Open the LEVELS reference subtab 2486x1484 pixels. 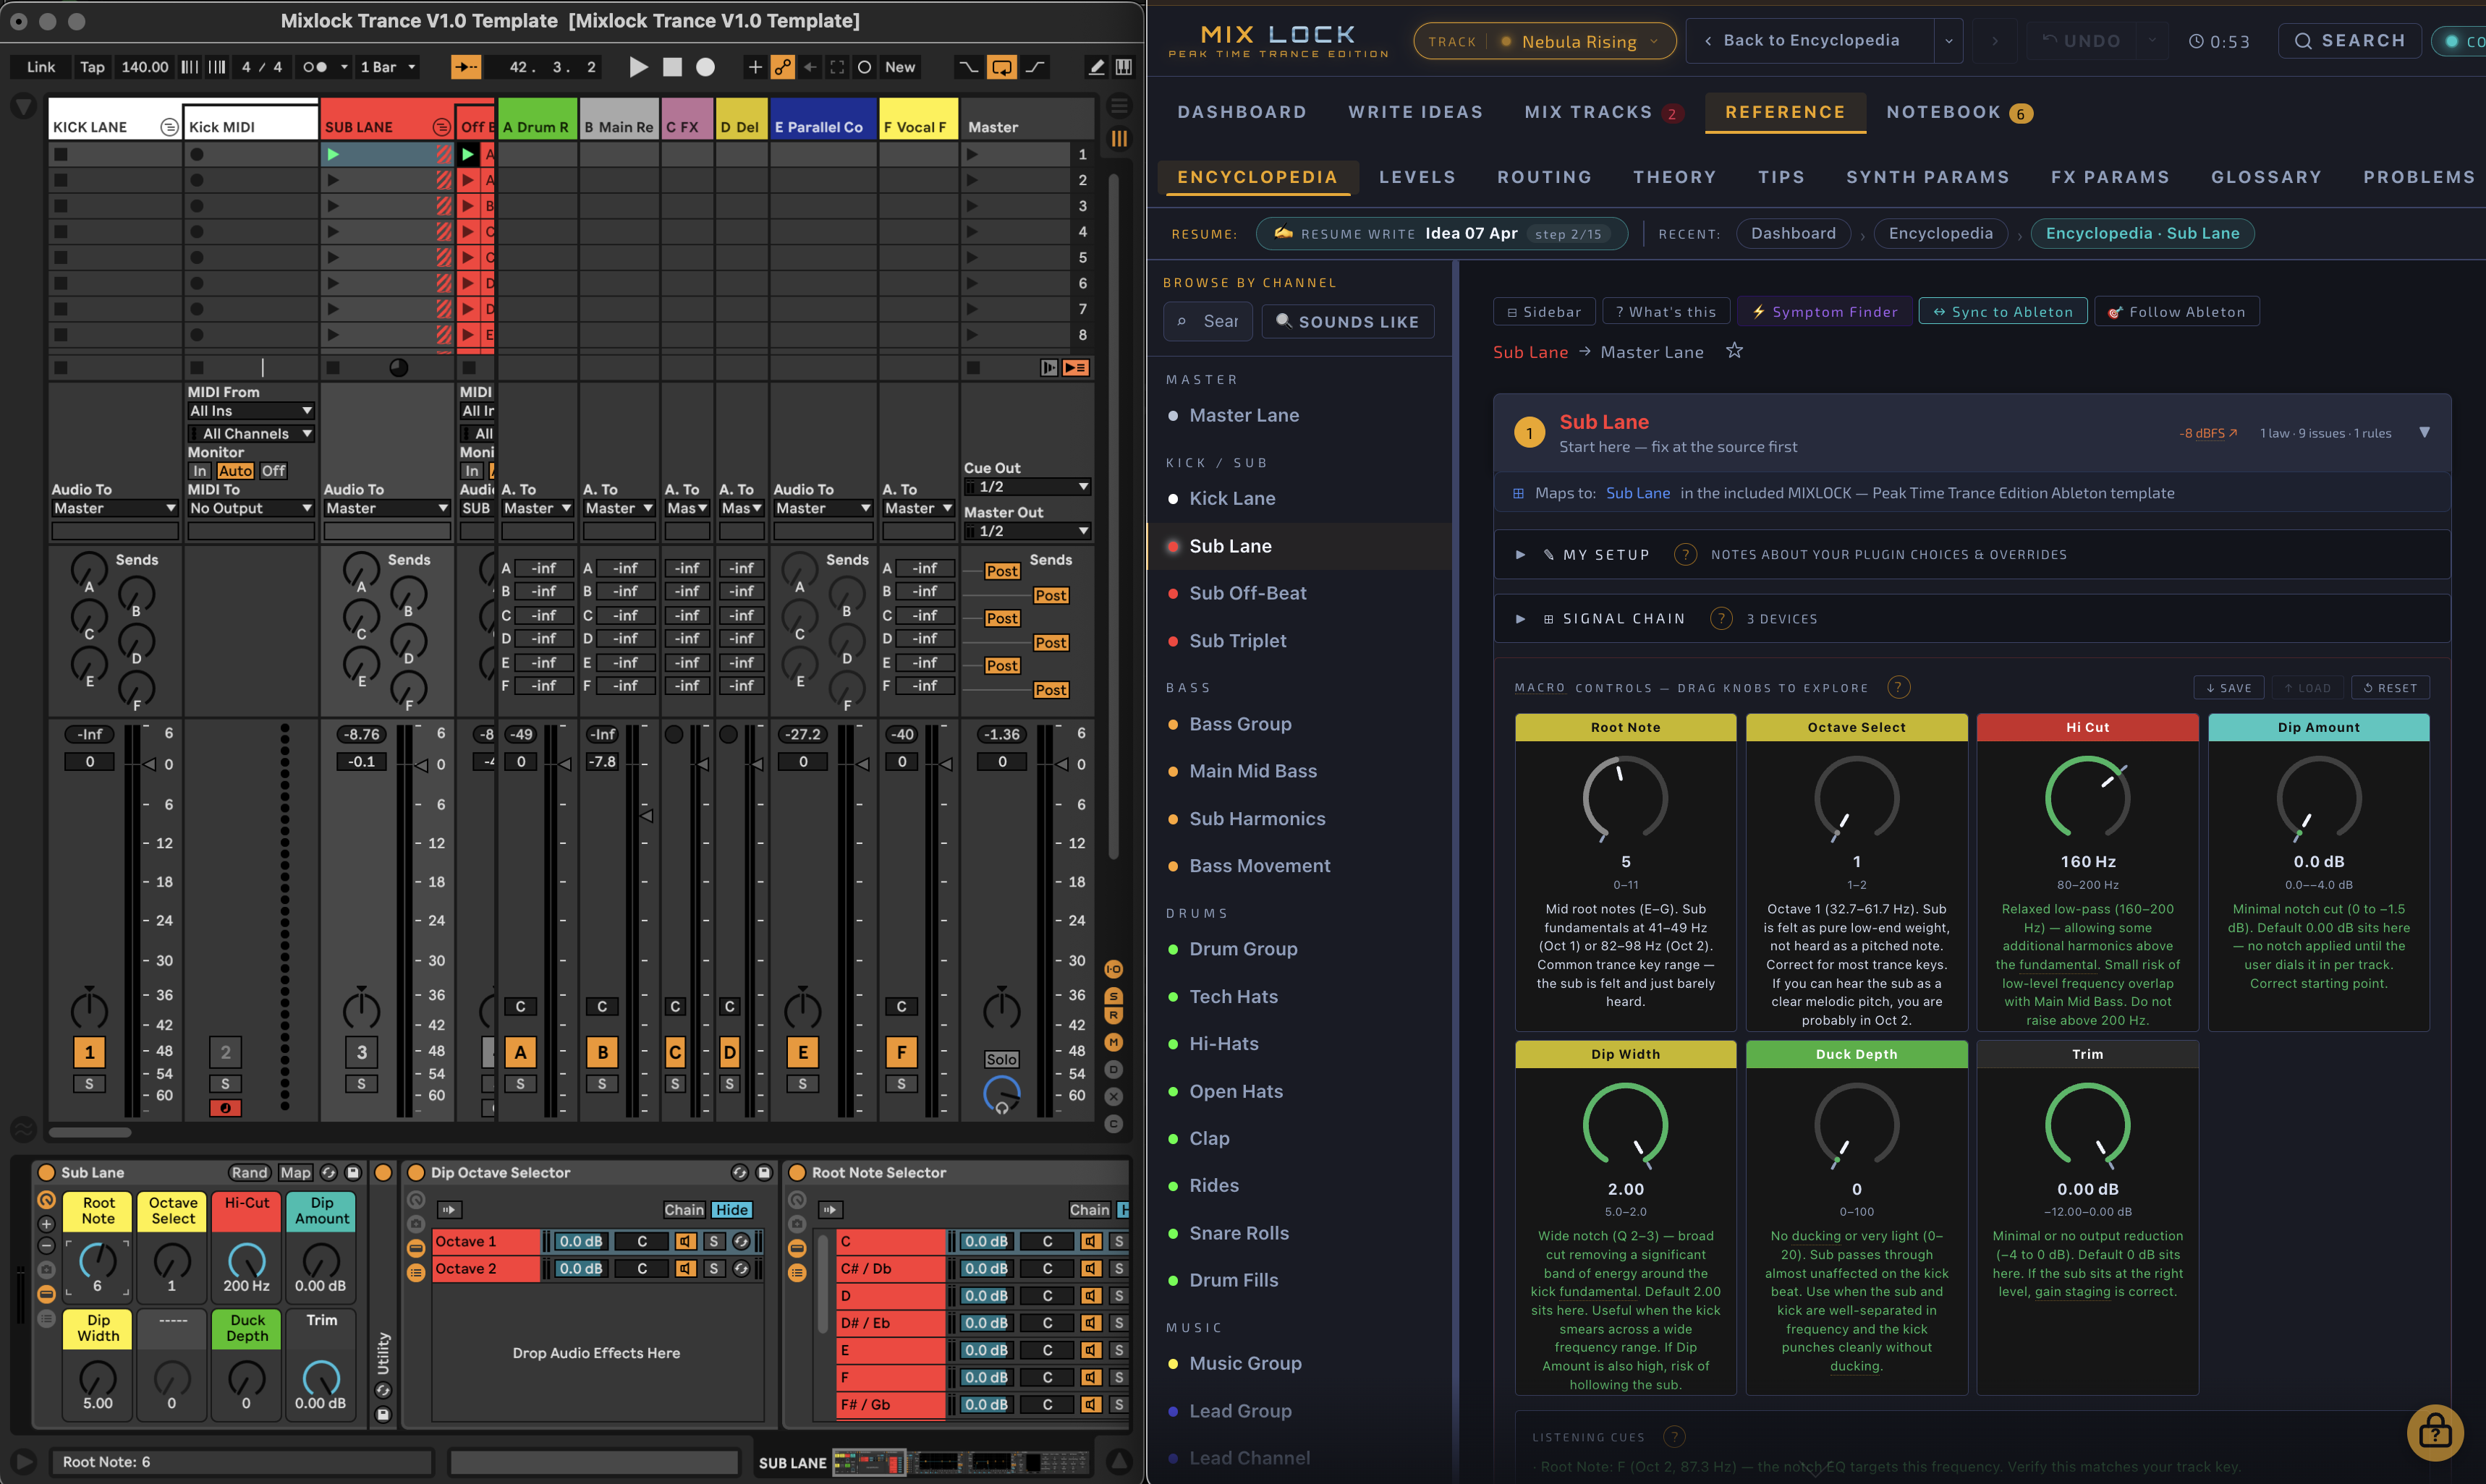1417,177
